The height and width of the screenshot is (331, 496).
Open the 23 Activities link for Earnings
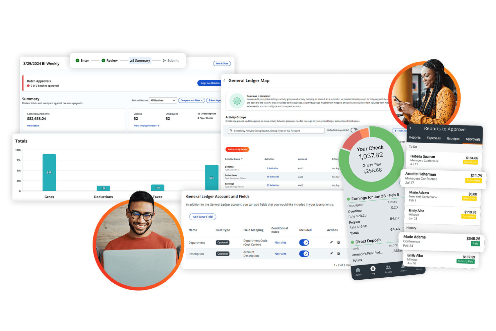[x=273, y=185]
